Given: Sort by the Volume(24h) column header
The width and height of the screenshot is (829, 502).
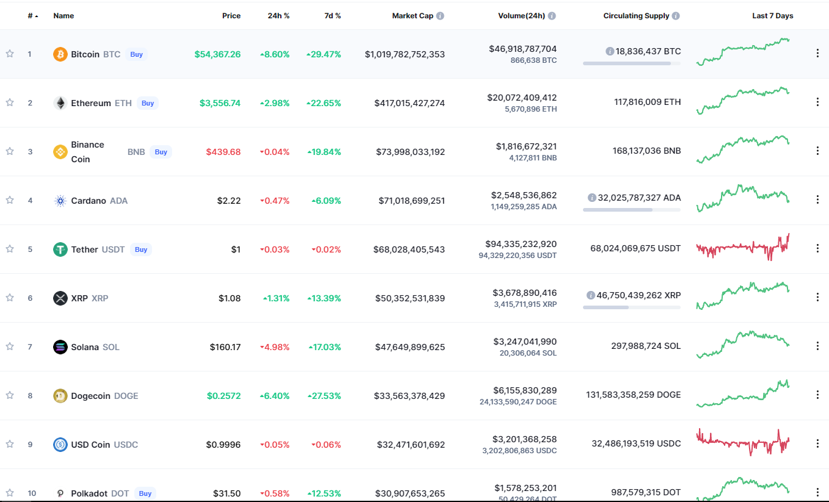Looking at the screenshot, I should (x=521, y=16).
